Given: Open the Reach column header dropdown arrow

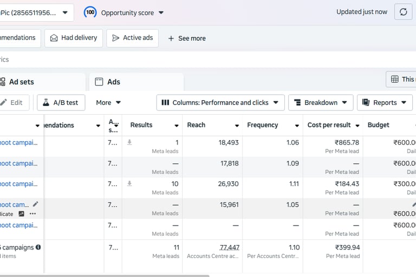Looking at the screenshot, I should 237,126.
